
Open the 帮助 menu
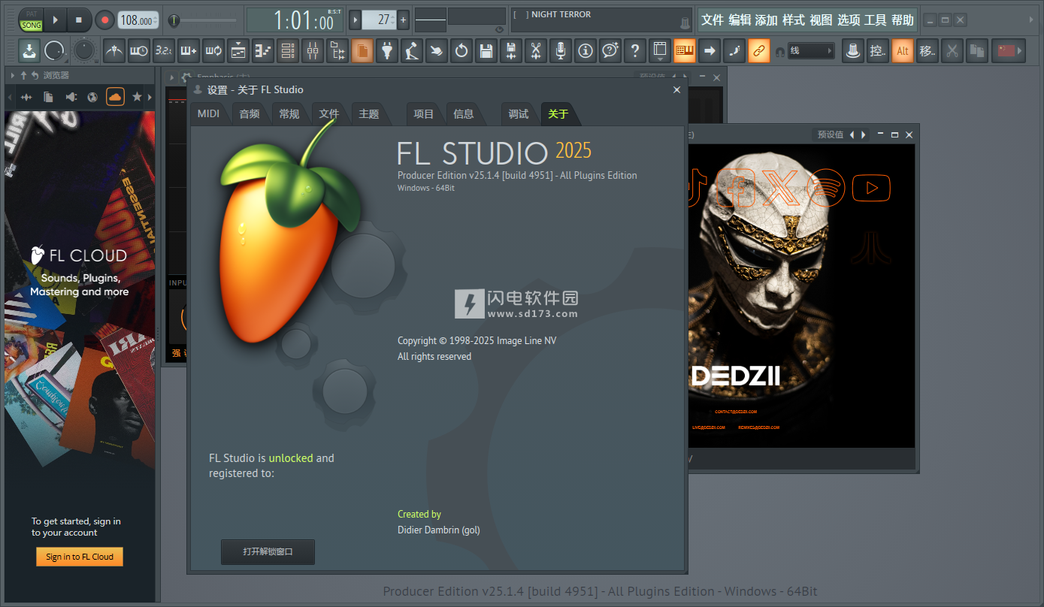[x=903, y=20]
